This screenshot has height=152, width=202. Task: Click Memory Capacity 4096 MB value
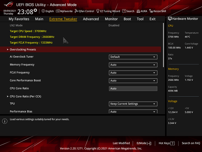173,91
